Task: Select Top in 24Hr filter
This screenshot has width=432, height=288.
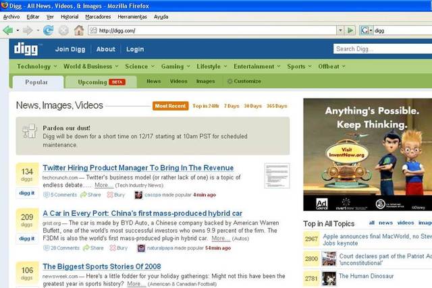Action: (206, 106)
